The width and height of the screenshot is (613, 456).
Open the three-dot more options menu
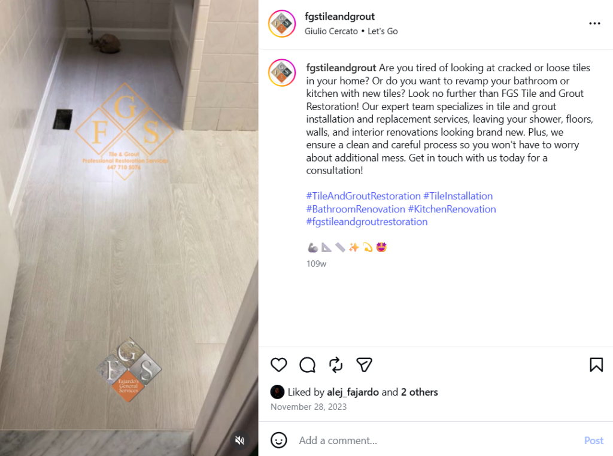pyautogui.click(x=594, y=23)
